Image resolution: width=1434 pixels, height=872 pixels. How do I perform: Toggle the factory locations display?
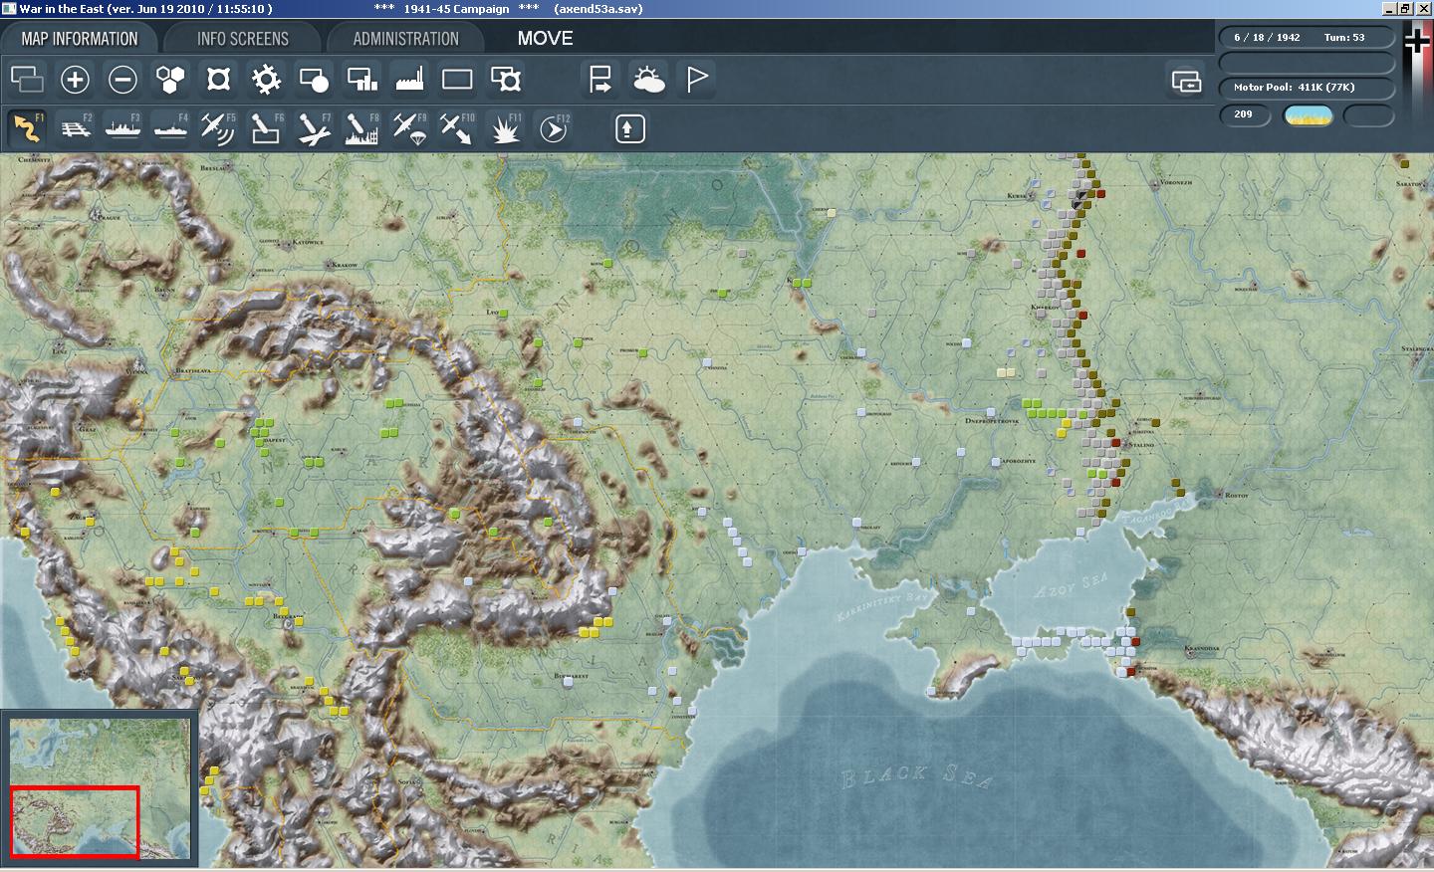tap(409, 80)
